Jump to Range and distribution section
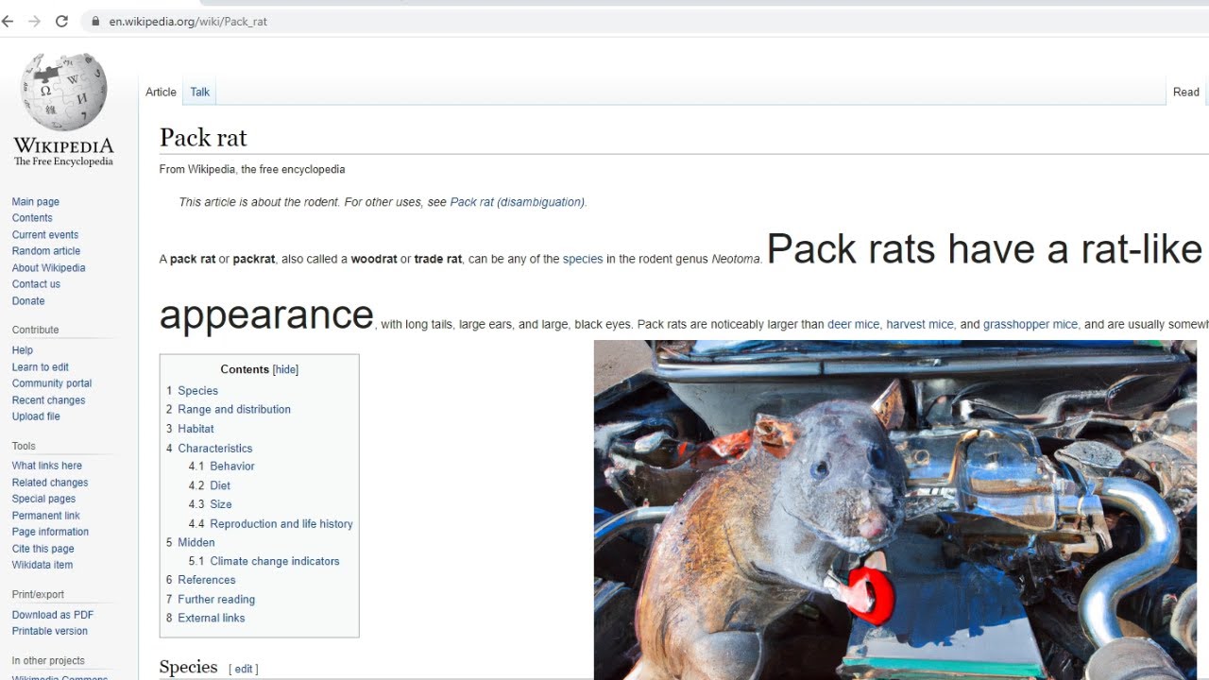The width and height of the screenshot is (1209, 680). pos(234,410)
